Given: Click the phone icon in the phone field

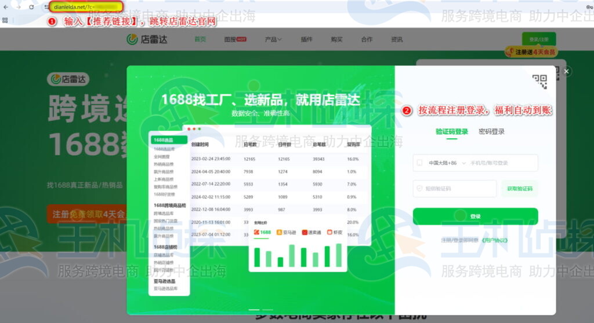Looking at the screenshot, I should 419,163.
